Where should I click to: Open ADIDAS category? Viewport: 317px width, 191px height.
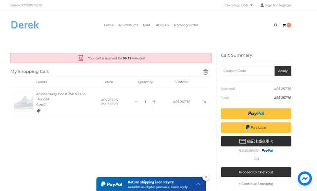[x=162, y=25]
